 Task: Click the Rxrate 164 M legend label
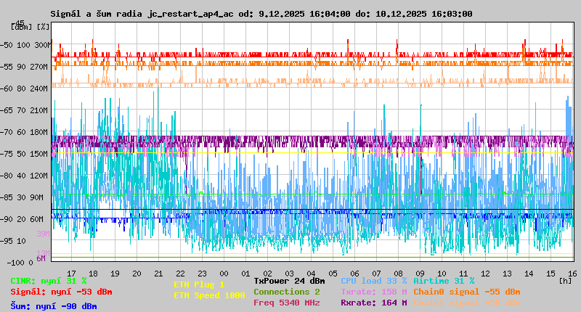click(x=373, y=303)
